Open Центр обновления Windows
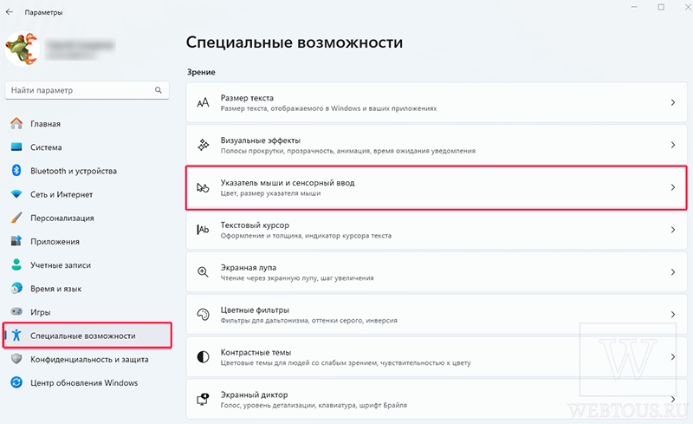Viewport: 693px width, 424px height. click(x=87, y=382)
